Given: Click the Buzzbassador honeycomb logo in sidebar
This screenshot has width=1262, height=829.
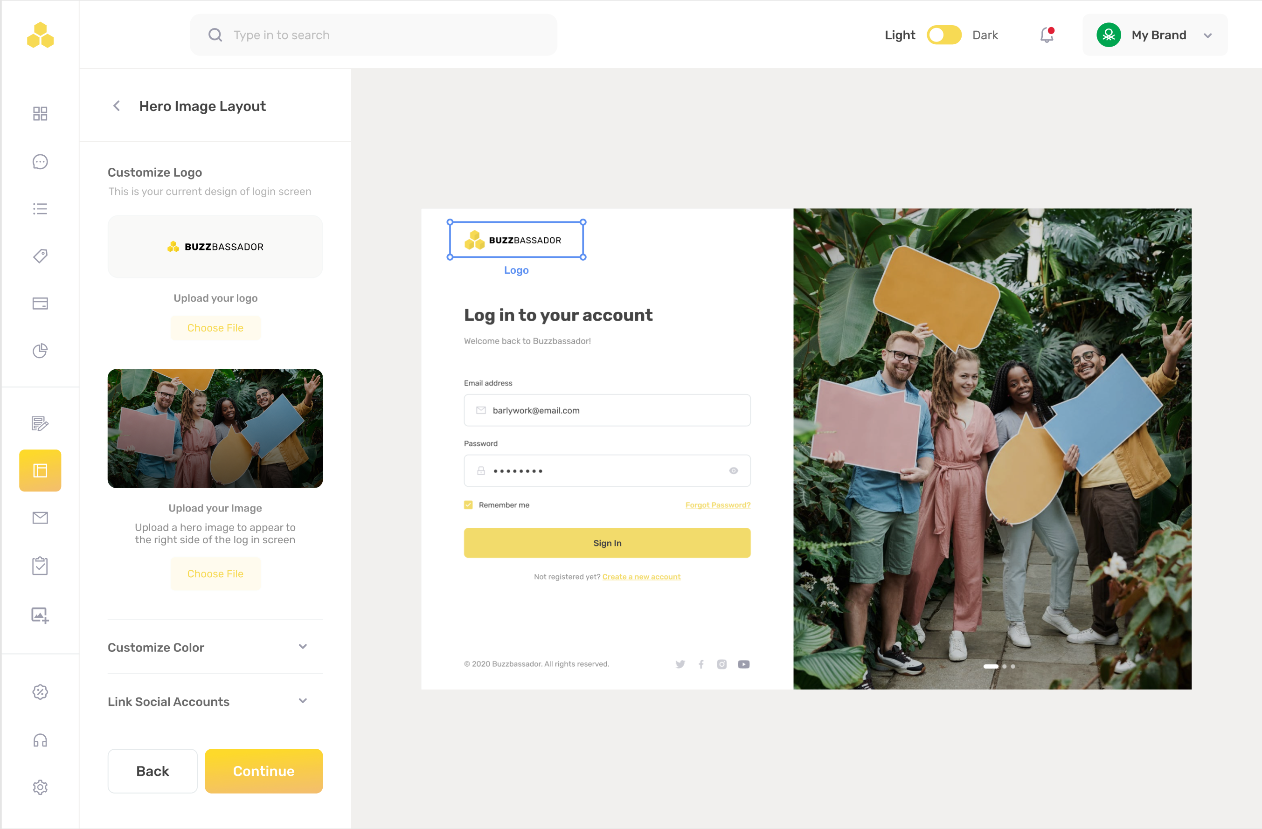Looking at the screenshot, I should 40,35.
